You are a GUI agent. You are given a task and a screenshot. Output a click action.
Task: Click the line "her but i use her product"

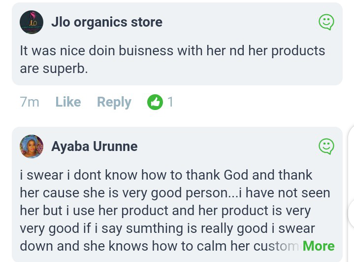click(x=165, y=211)
